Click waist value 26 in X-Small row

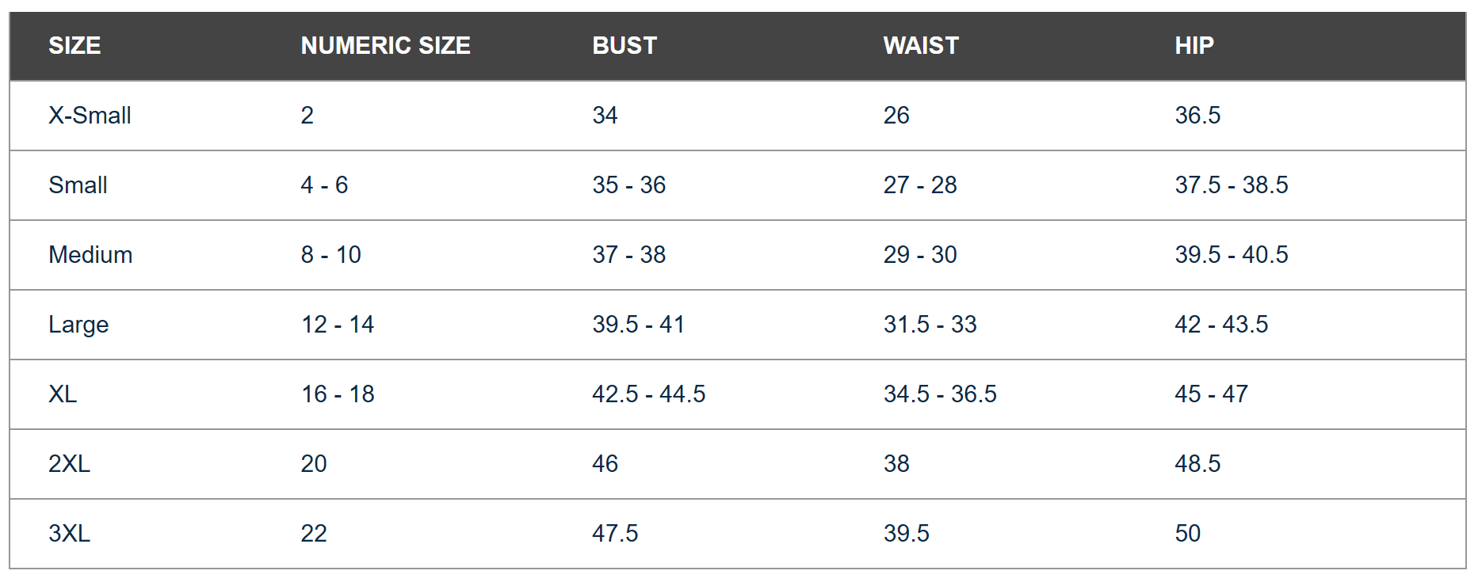896,116
